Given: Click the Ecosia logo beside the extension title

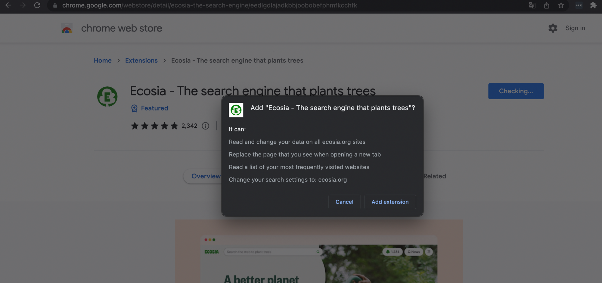Looking at the screenshot, I should [107, 97].
